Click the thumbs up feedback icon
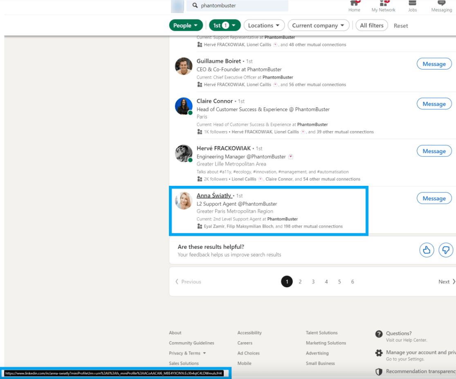 pyautogui.click(x=426, y=250)
